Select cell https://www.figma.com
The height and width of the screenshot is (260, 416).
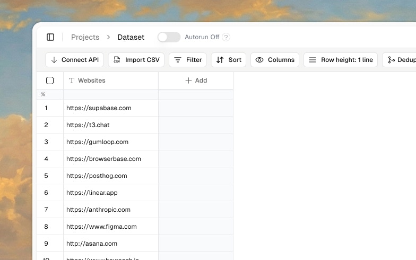point(111,227)
